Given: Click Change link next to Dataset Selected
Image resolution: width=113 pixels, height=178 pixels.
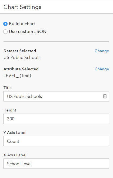Looking at the screenshot, I should point(102,51).
